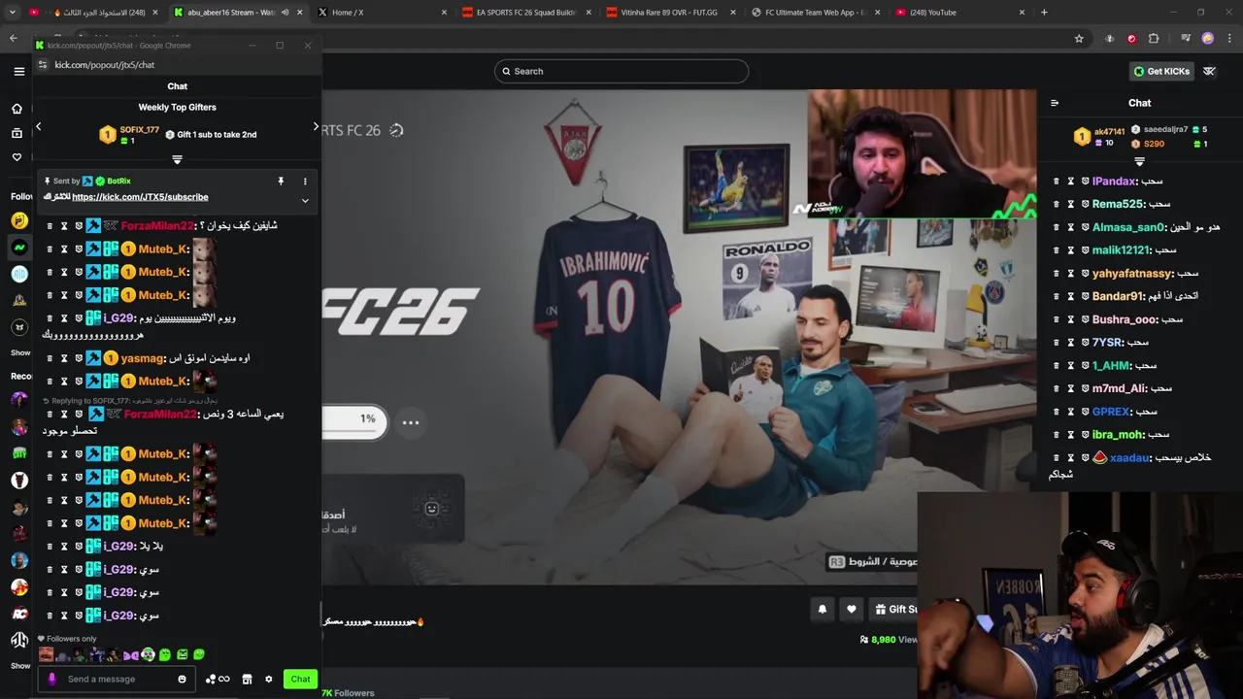Open the Chrome three-dot menu
1243x699 pixels.
[x=1230, y=39]
